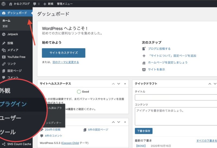217x148 pixels.
Task: Click the edit icon beside ブログに投稿する
Action: [x=144, y=49]
